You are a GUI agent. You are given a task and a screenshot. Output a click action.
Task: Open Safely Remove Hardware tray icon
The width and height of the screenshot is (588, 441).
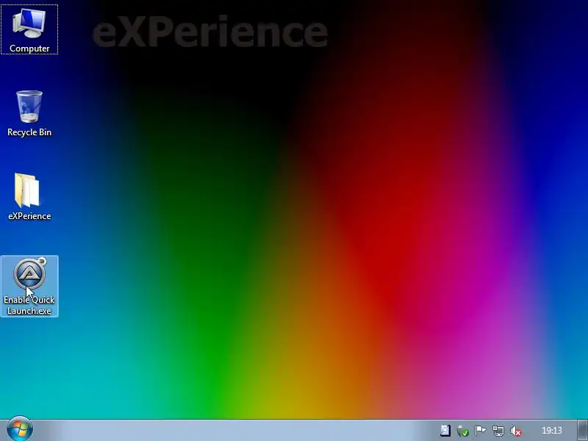coord(463,431)
